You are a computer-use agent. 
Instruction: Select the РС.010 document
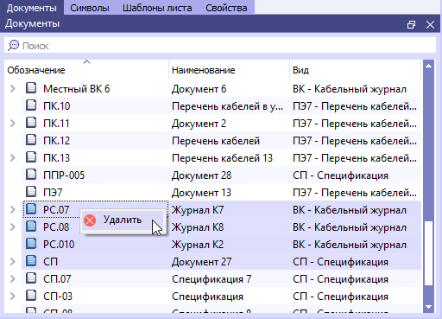click(59, 245)
